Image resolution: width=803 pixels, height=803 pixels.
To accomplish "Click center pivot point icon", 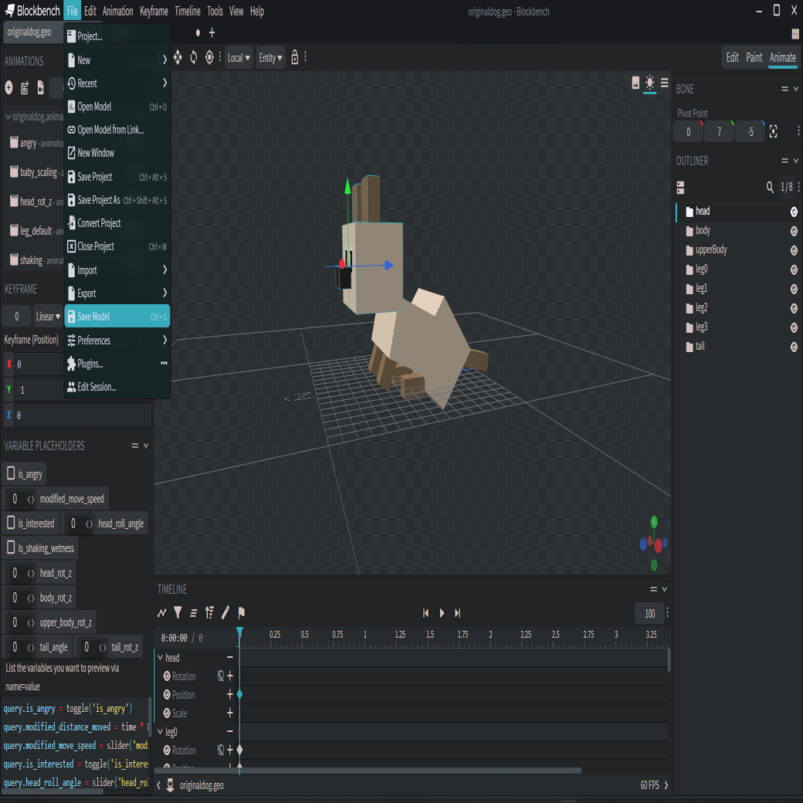I will point(773,131).
